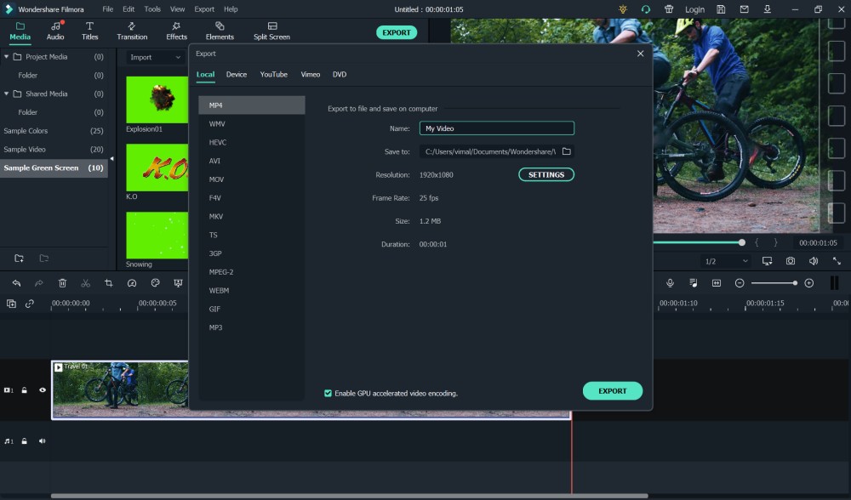This screenshot has height=500, width=851.
Task: Open the Audio Mixer icon near the microphone
Action: pos(693,283)
